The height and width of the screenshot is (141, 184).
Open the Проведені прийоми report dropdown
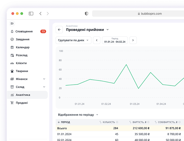point(108,30)
